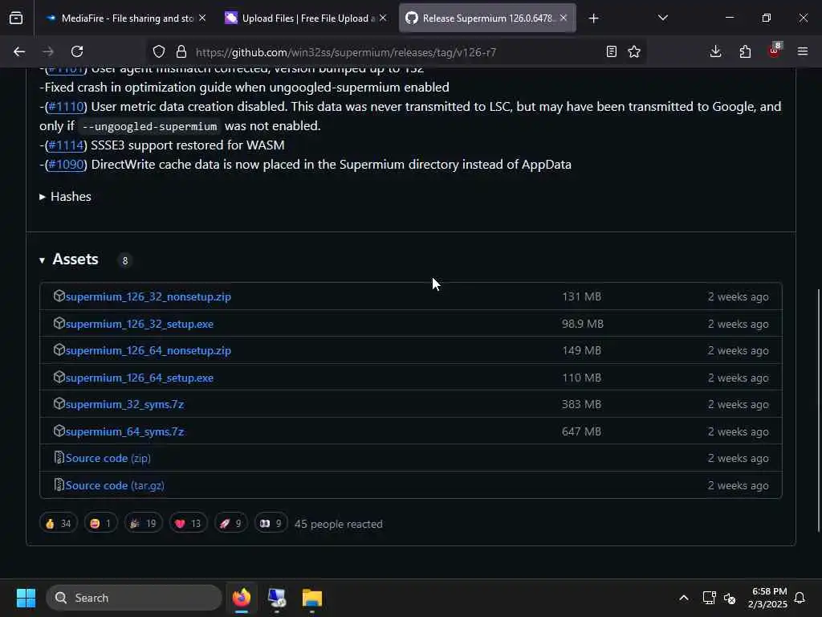Open notifications bell in system tray
This screenshot has width=822, height=617.
coord(800,598)
